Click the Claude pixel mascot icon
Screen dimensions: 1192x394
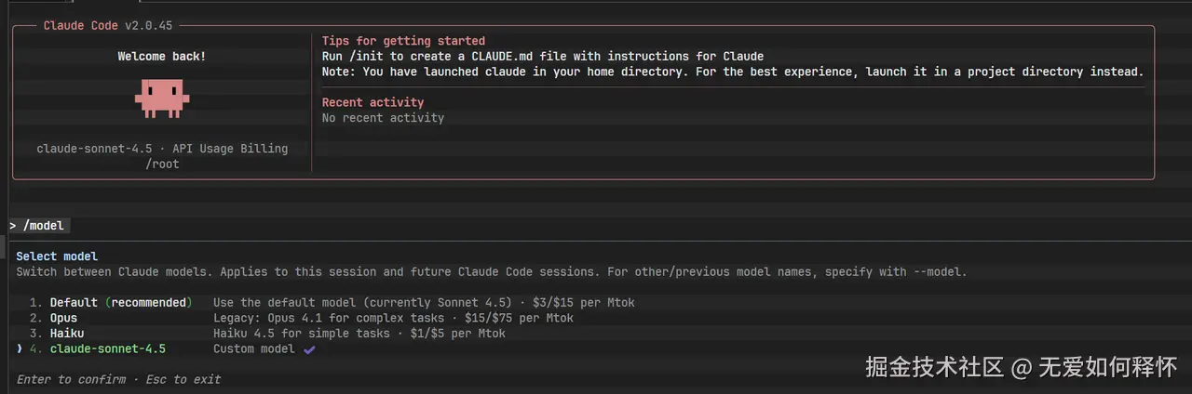pos(162,98)
